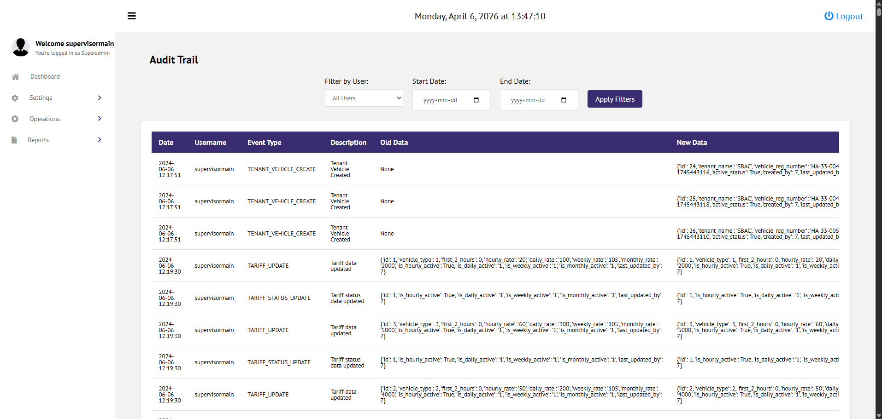Screen dimensions: 882x419
Task: Click the Logout link
Action: click(x=849, y=16)
